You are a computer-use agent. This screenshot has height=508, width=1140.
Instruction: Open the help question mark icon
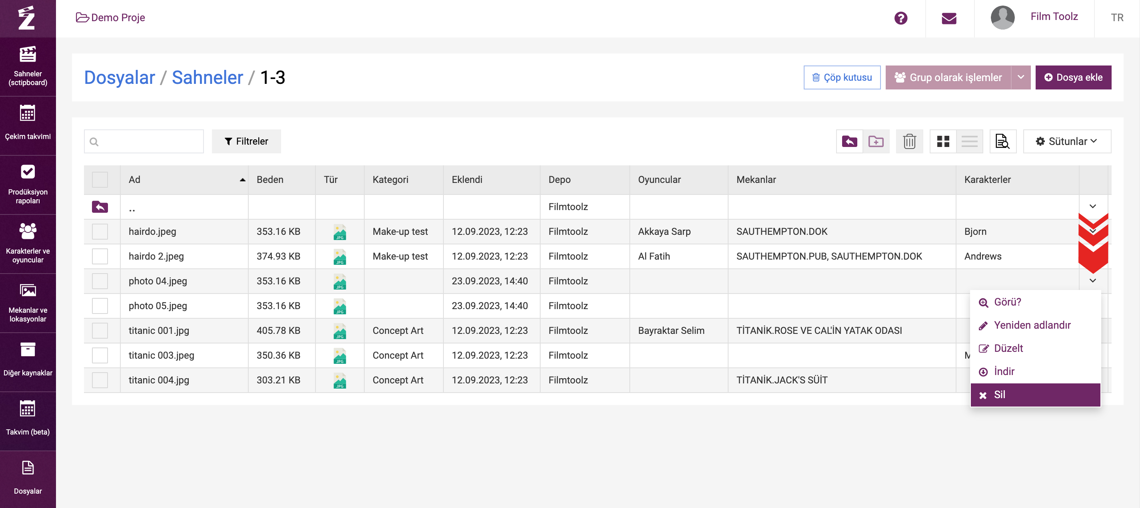tap(900, 18)
